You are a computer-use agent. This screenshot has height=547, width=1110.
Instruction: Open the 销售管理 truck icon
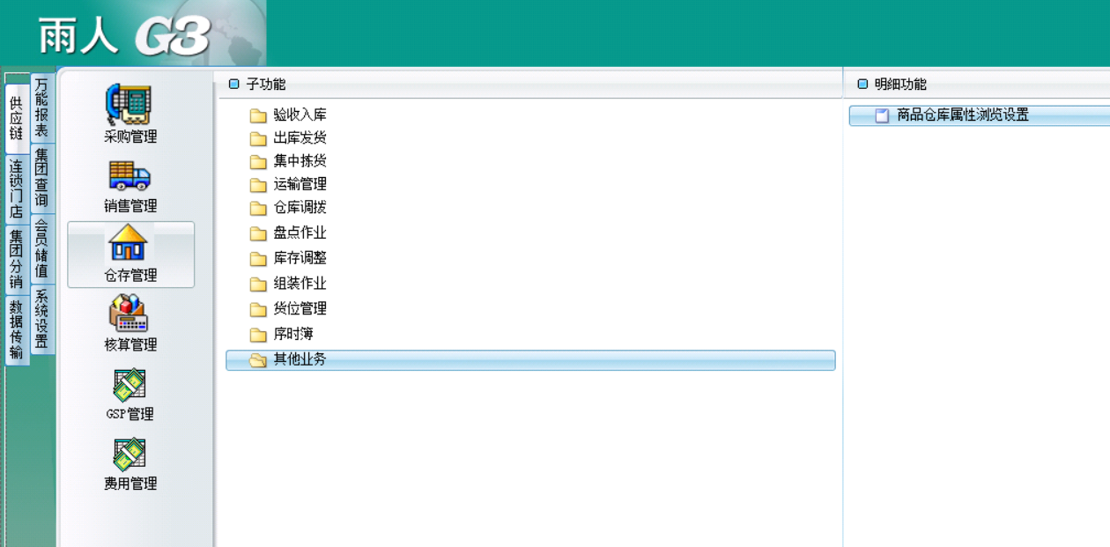tap(130, 174)
